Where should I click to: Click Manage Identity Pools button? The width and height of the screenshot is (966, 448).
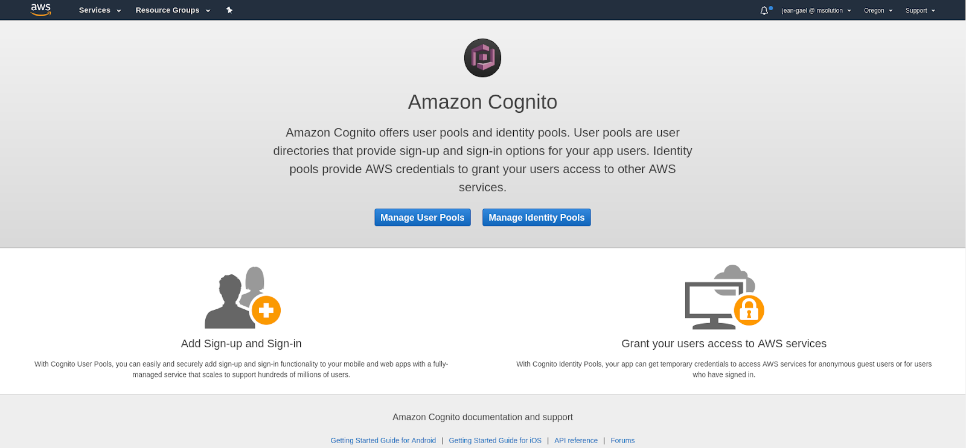tap(536, 218)
